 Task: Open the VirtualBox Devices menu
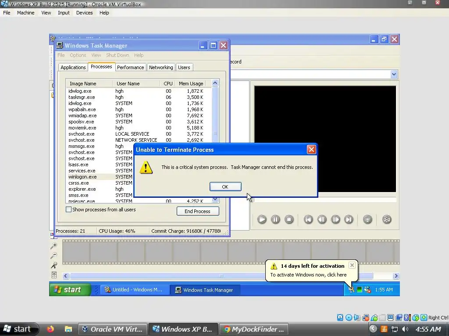84,13
